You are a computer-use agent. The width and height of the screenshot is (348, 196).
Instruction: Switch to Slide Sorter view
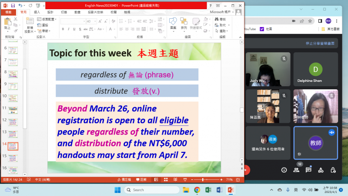(x=166, y=179)
